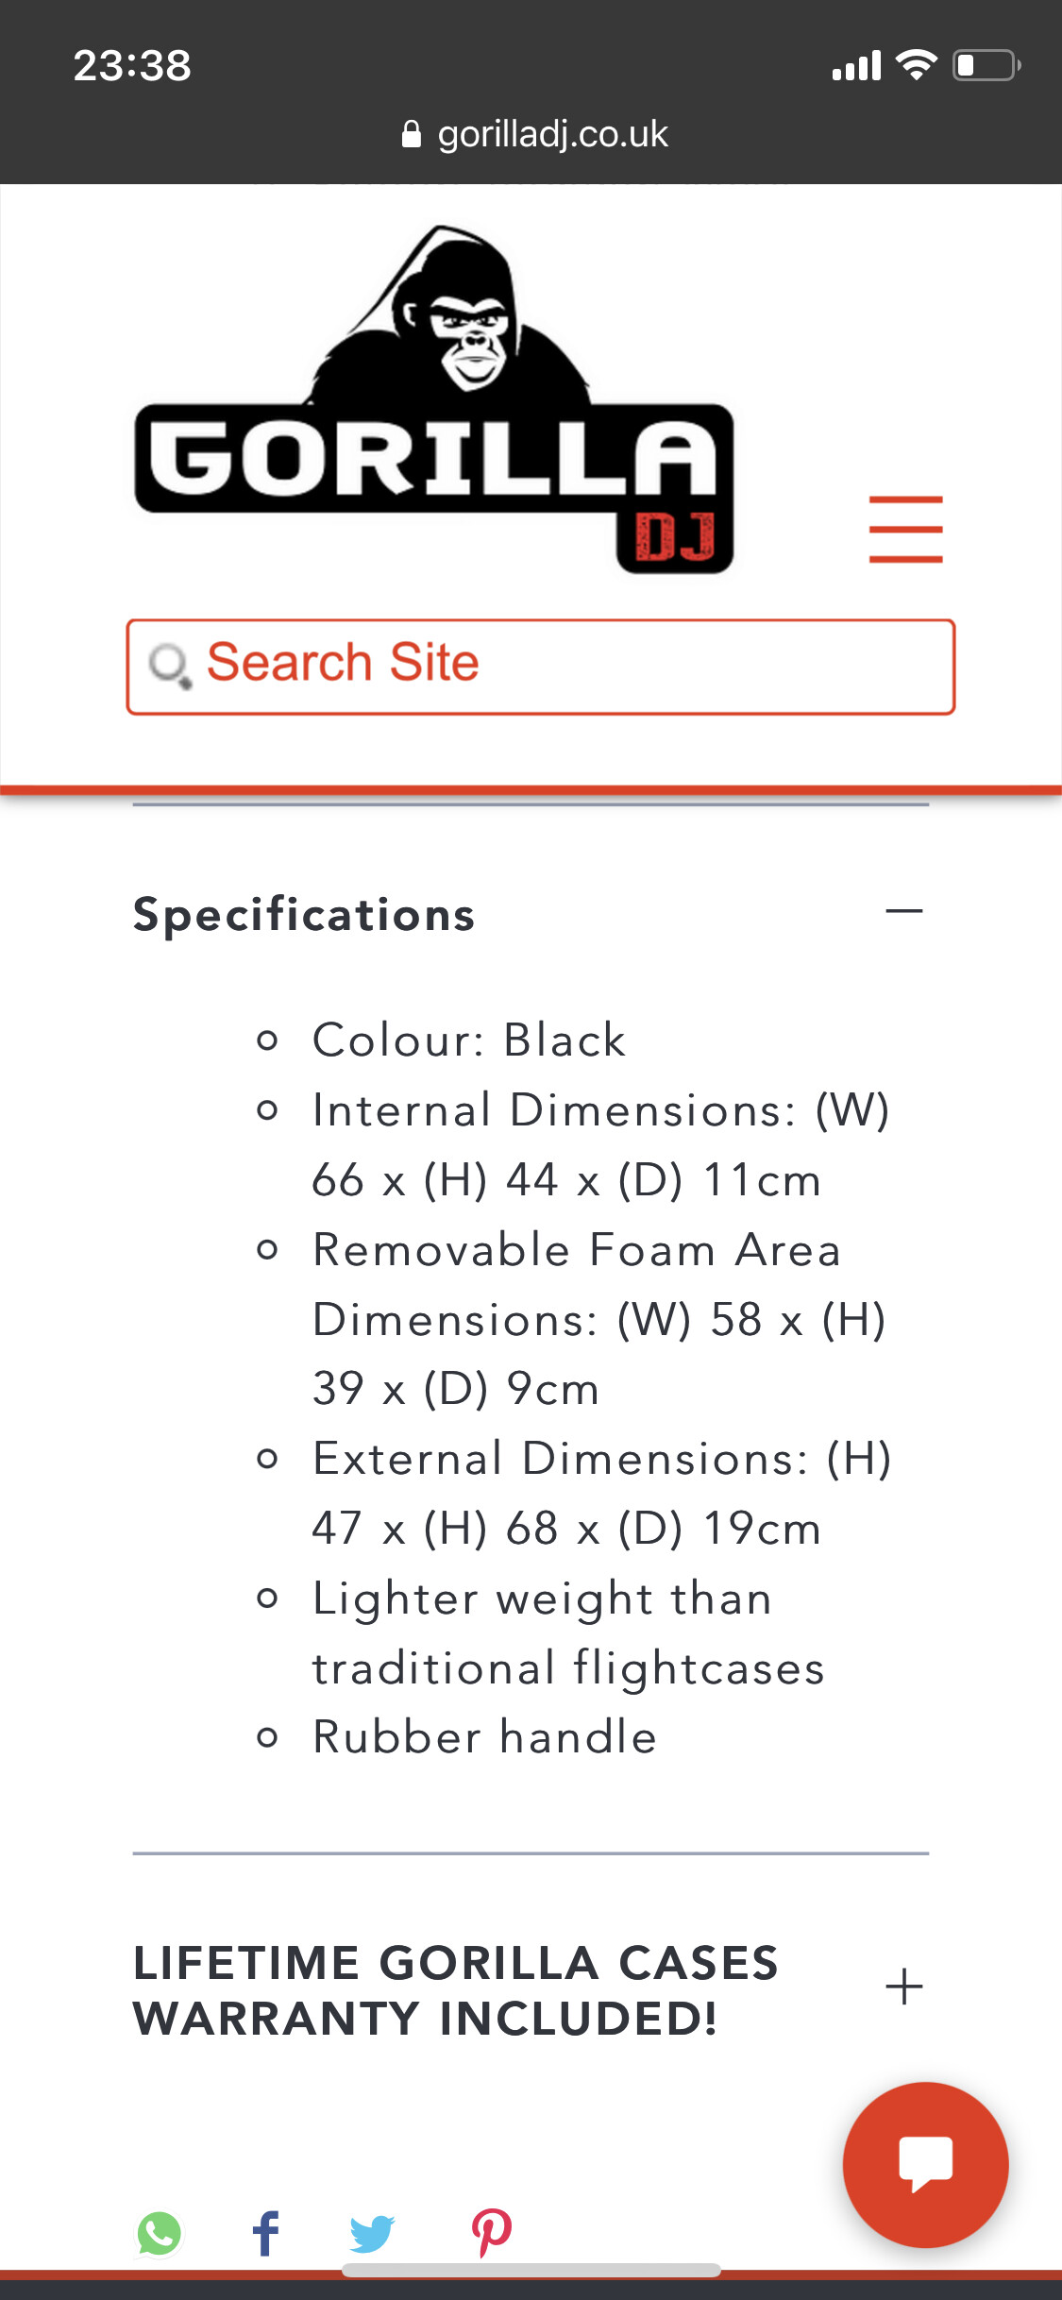The width and height of the screenshot is (1062, 2300).
Task: Tap the home indicator bar at bottom
Action: pos(531,2270)
